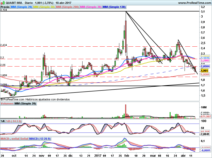Click the current price tag 1,961

[204, 70]
